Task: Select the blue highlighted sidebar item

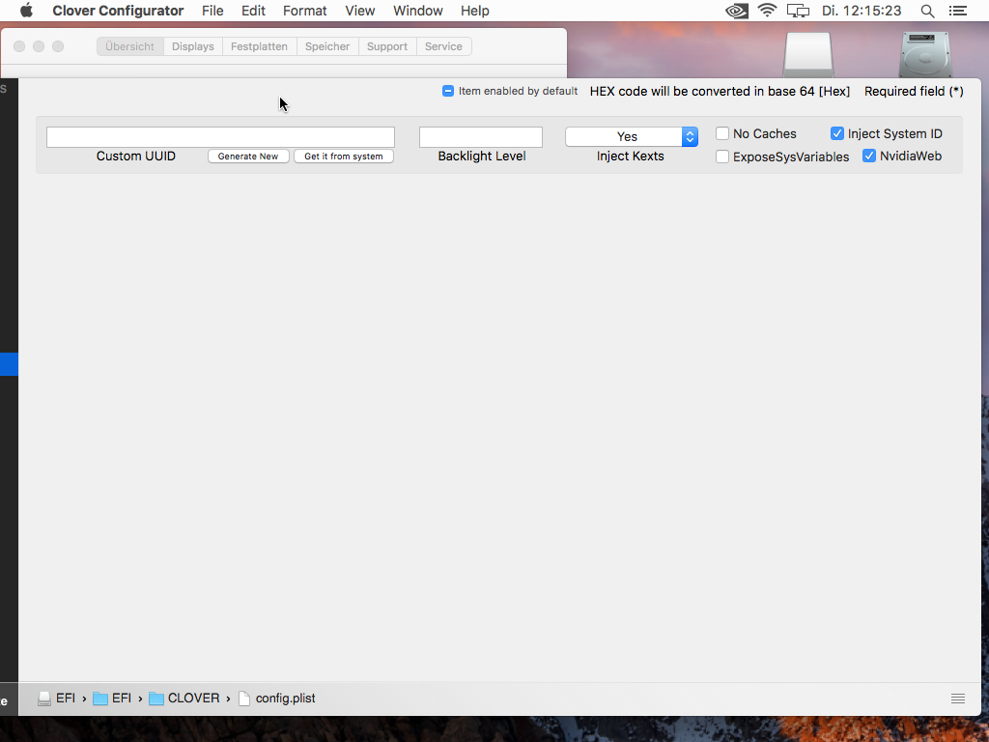Action: click(9, 364)
